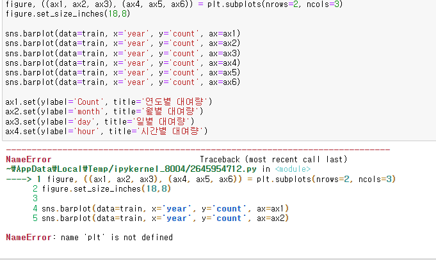Screen dimensions: 436x260
Task: Click the ax4.set line with ylabel 'hour'
Action: click(106, 131)
